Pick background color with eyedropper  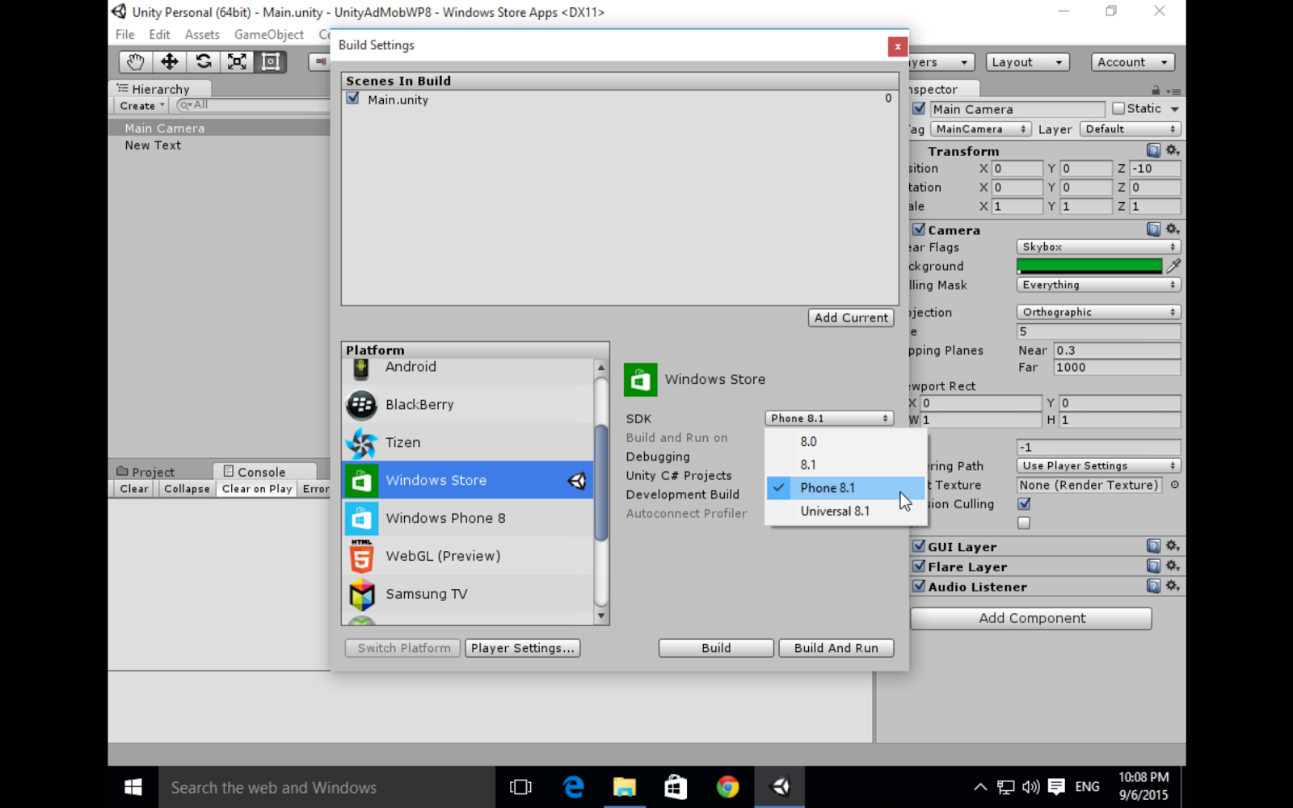1173,266
